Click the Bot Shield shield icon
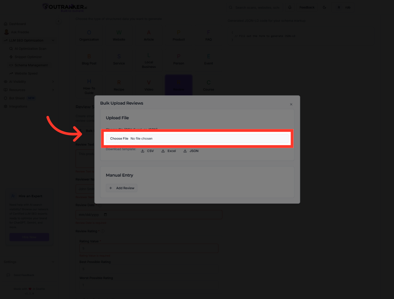The height and width of the screenshot is (299, 394). coord(6,98)
